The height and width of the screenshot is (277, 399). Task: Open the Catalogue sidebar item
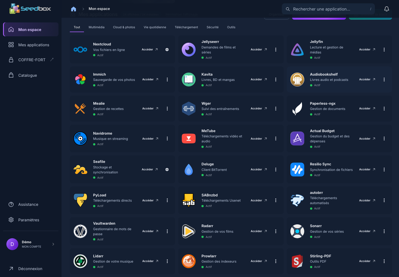click(x=31, y=75)
